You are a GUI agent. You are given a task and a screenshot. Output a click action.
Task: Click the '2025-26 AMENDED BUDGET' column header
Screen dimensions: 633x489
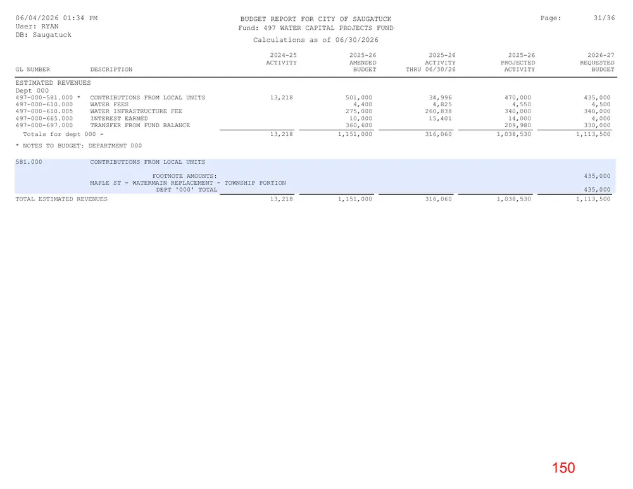(363, 63)
